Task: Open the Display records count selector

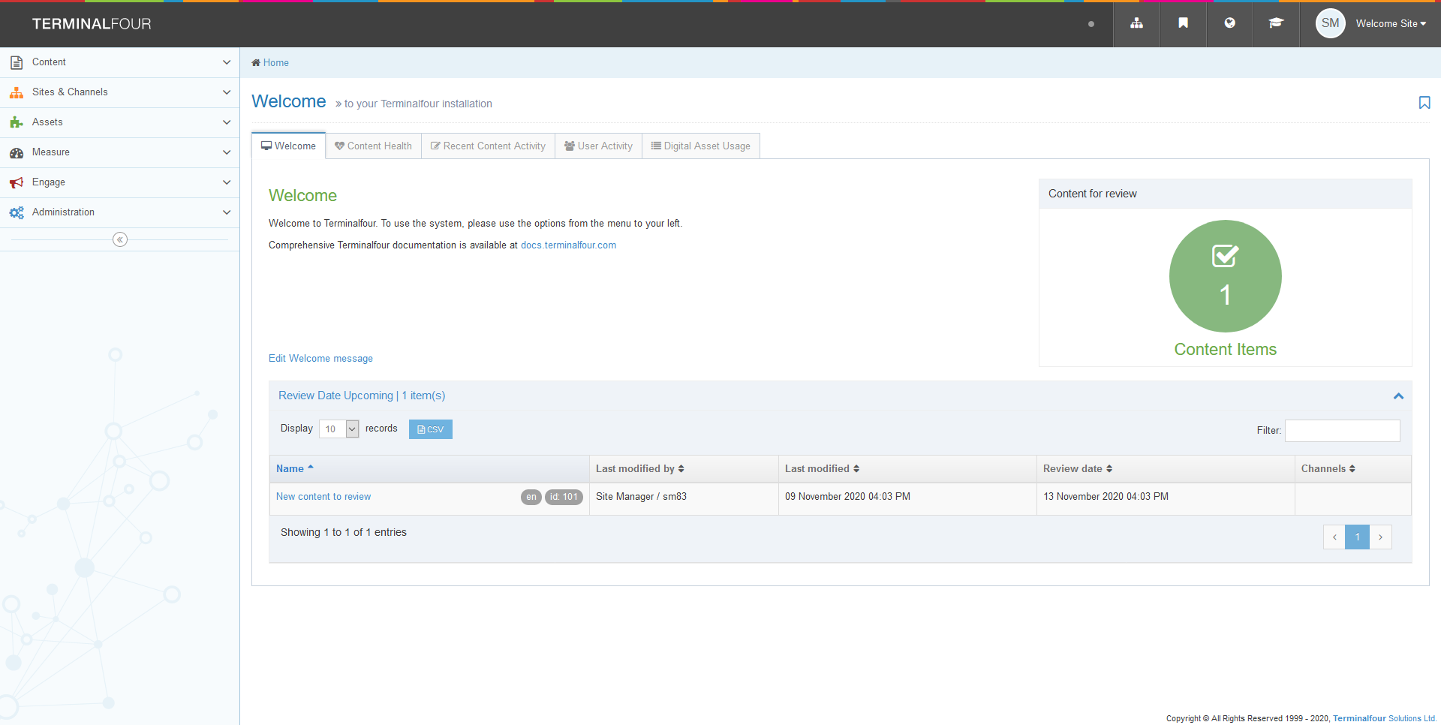Action: 338,429
